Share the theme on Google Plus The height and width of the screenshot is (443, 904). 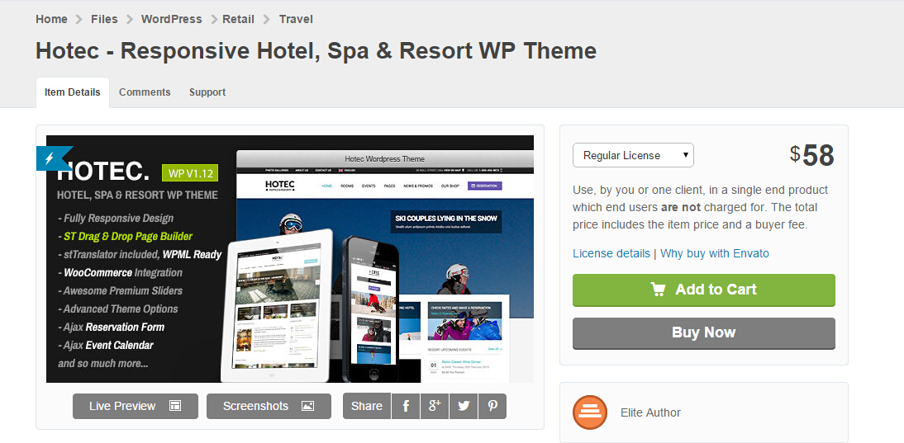(x=435, y=406)
